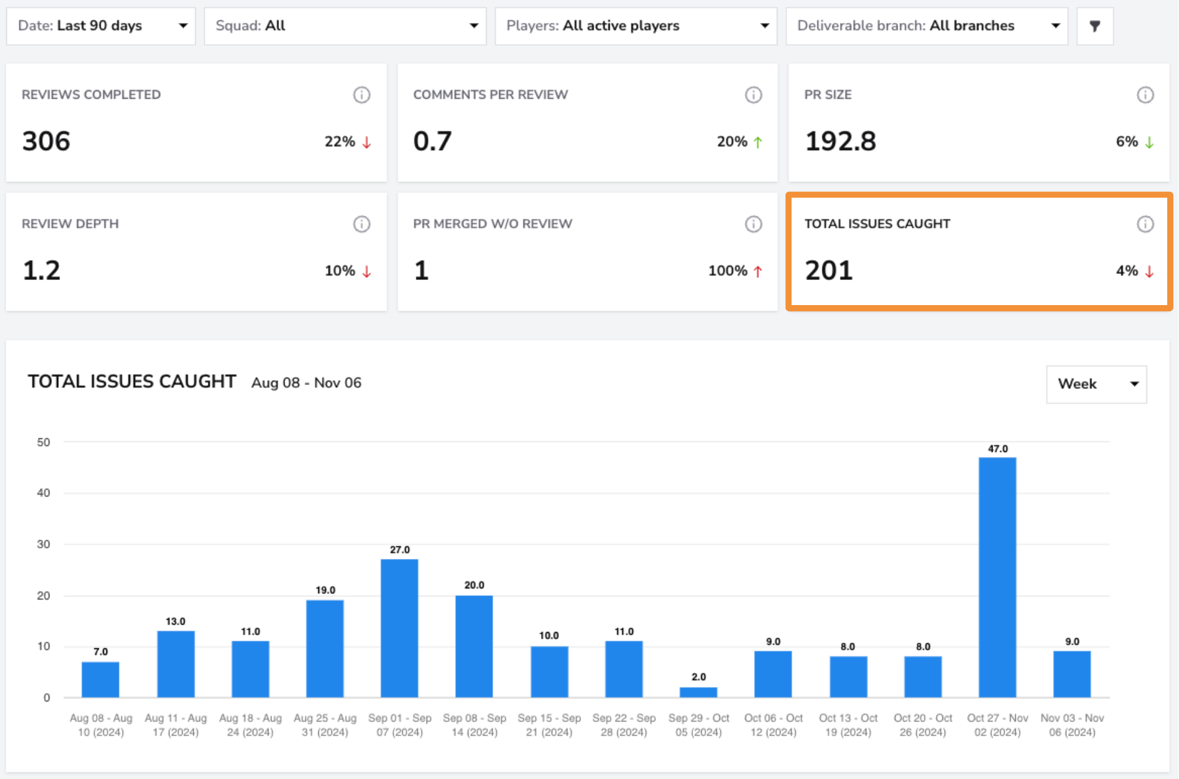Image resolution: width=1179 pixels, height=779 pixels.
Task: Show info for PR Merged W/O Review
Action: tap(753, 224)
